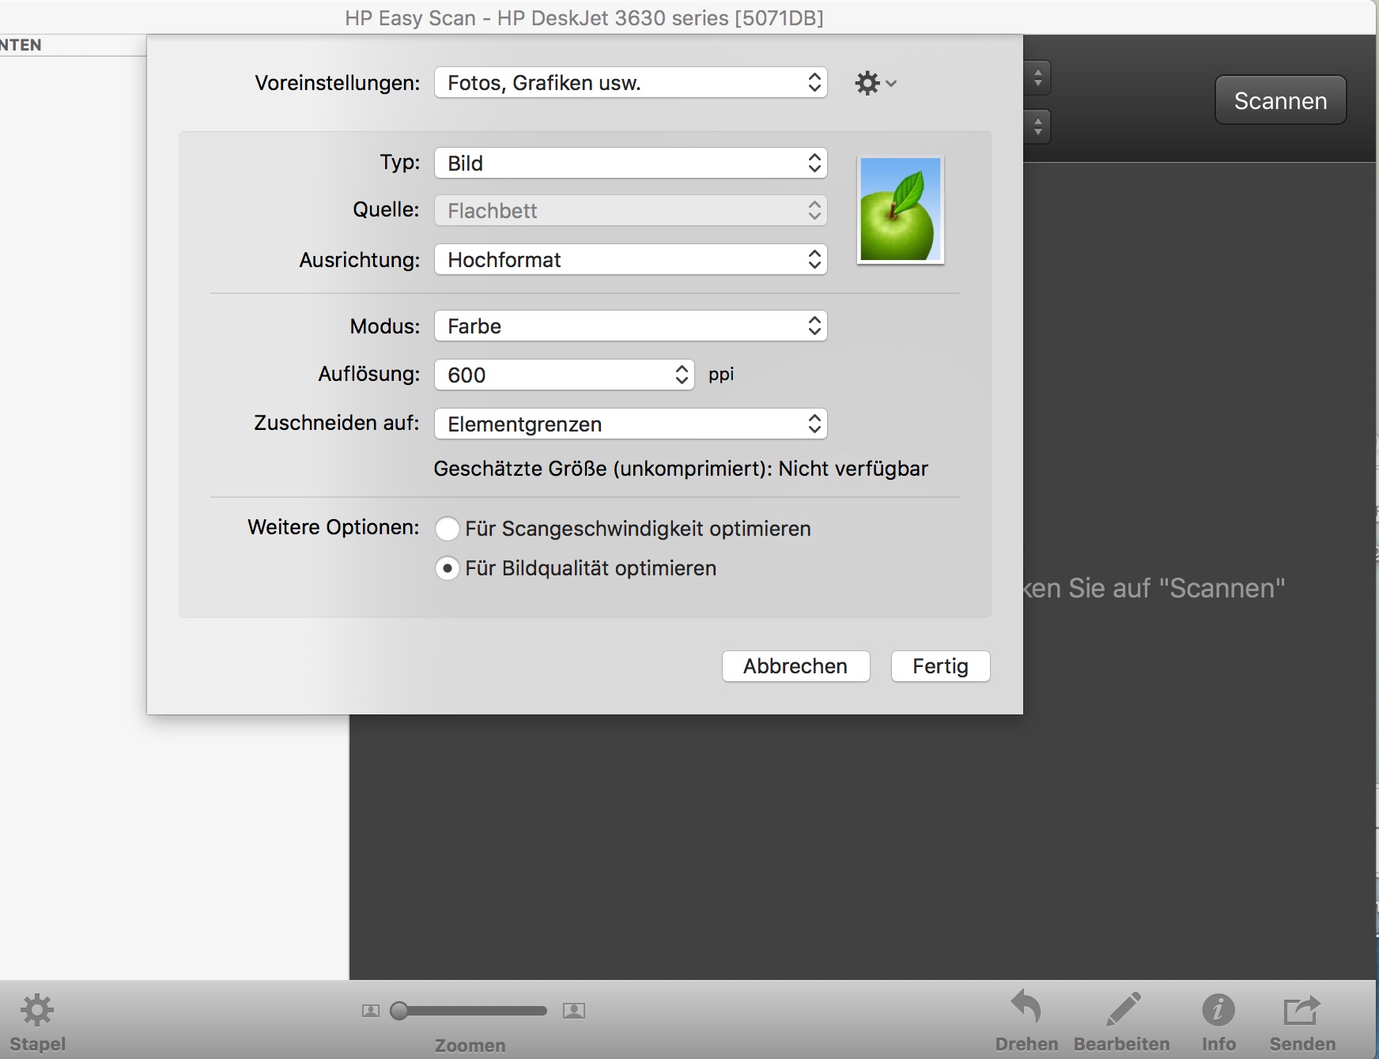This screenshot has width=1379, height=1059.
Task: Click the Senden share icon
Action: (x=1302, y=1009)
